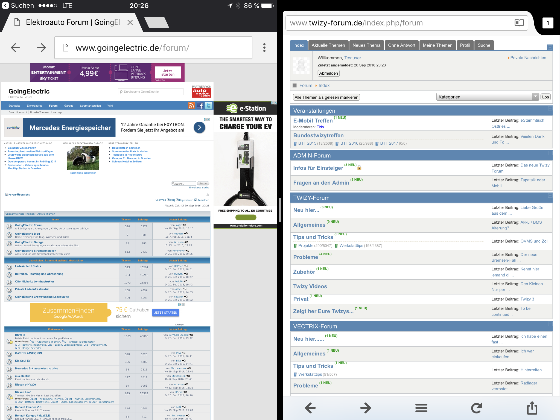Collapse the TWIZY-Forum category section
Screen dimensions: 560x420
pyautogui.click(x=550, y=196)
